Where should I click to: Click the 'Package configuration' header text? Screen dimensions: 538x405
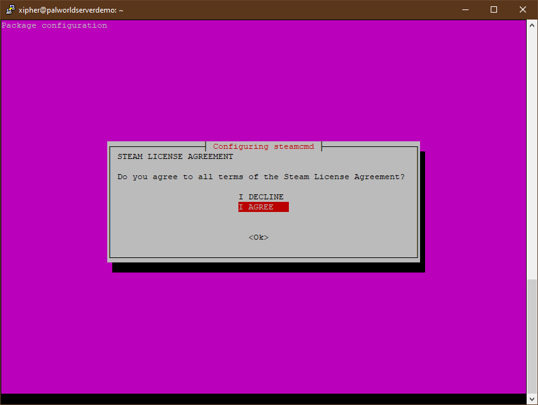[54, 25]
